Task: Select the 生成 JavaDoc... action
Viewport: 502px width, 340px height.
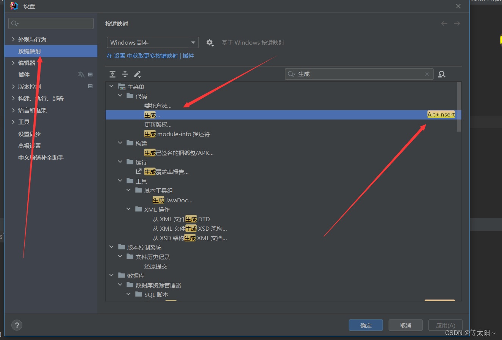Action: pos(283,200)
